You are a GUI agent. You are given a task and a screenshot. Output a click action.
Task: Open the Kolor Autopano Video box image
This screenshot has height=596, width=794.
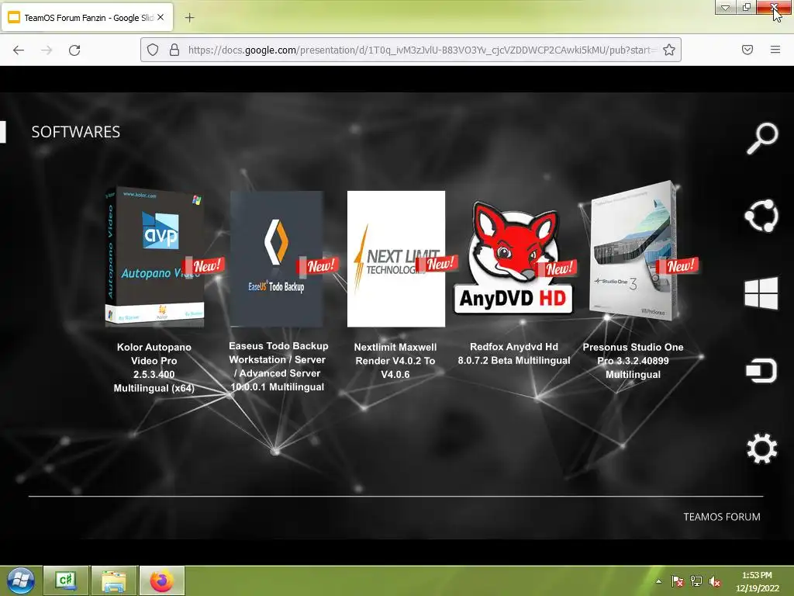[154, 257]
